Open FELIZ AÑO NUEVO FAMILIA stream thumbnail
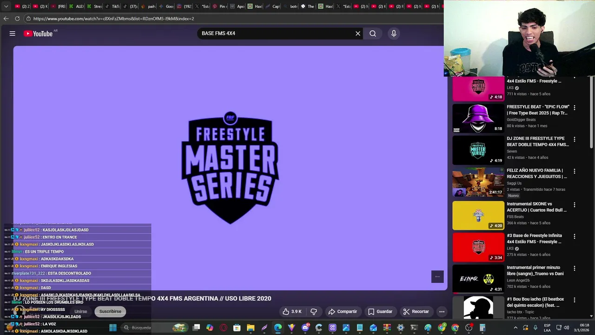This screenshot has width=595, height=335. (x=478, y=182)
